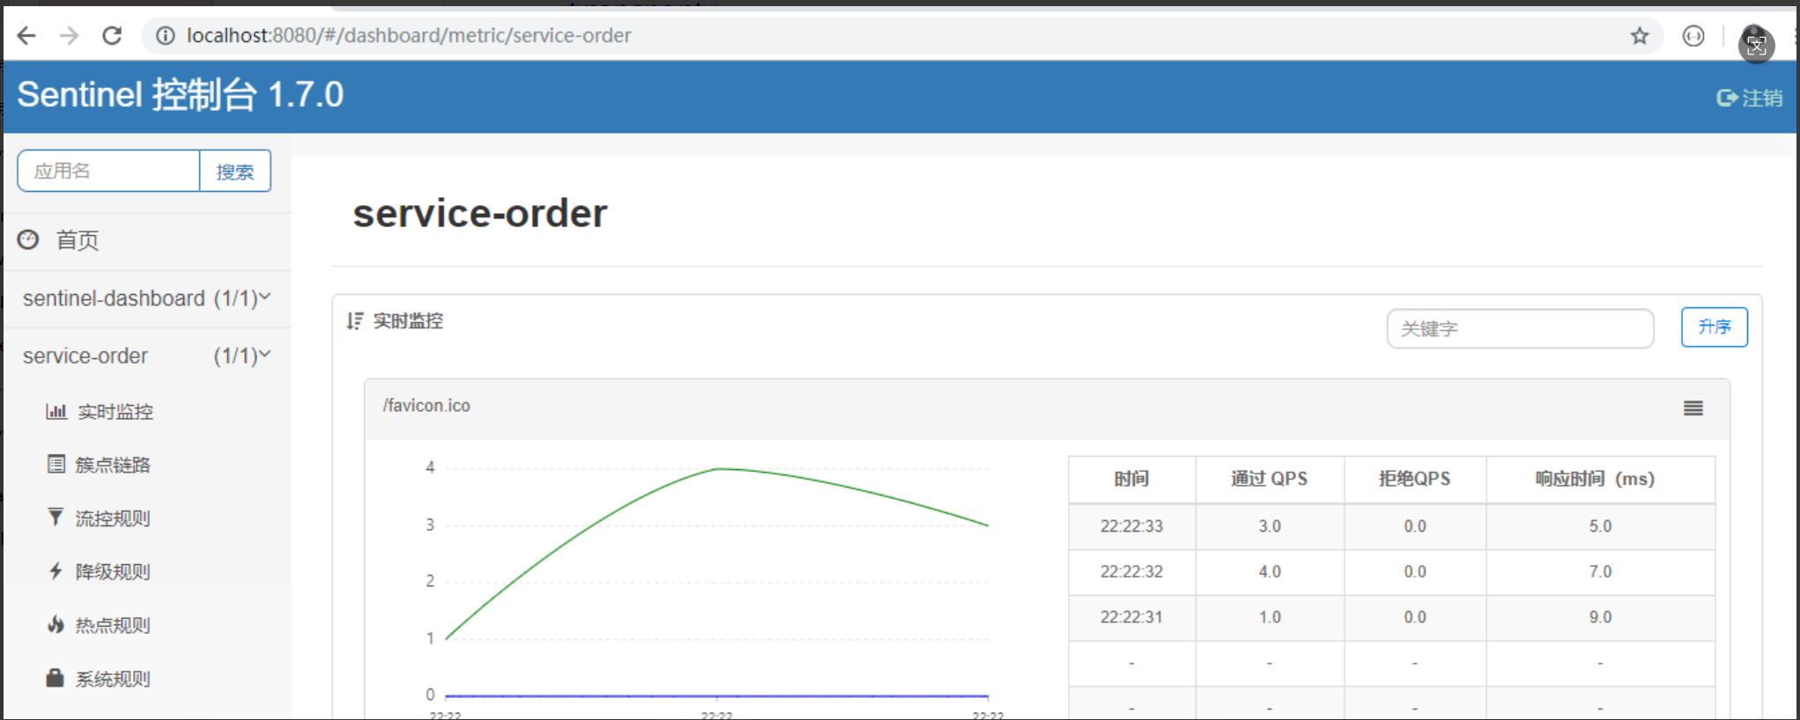Click the browser address bar URL
The image size is (1800, 720).
pyautogui.click(x=409, y=36)
